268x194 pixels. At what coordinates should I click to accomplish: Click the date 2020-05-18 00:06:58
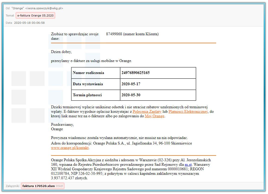29,23
